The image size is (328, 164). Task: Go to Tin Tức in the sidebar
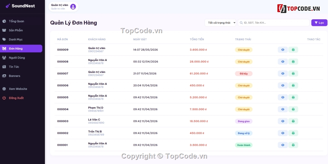(21, 67)
